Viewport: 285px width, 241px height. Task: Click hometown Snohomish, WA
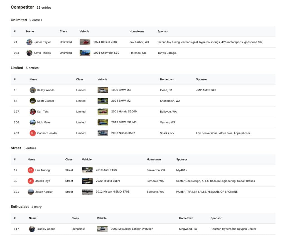click(x=170, y=101)
